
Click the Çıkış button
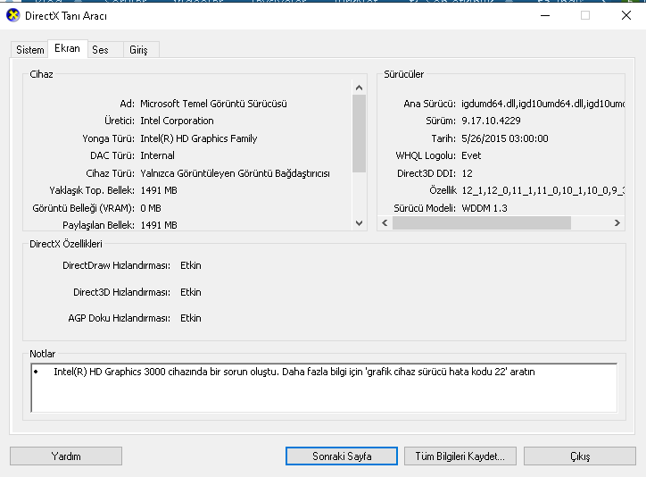coord(580,456)
